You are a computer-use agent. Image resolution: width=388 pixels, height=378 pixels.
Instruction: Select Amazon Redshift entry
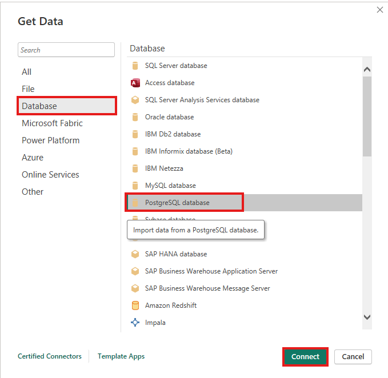tap(245, 305)
